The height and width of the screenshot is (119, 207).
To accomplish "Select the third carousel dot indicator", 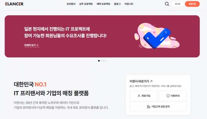I will tap(103, 61).
